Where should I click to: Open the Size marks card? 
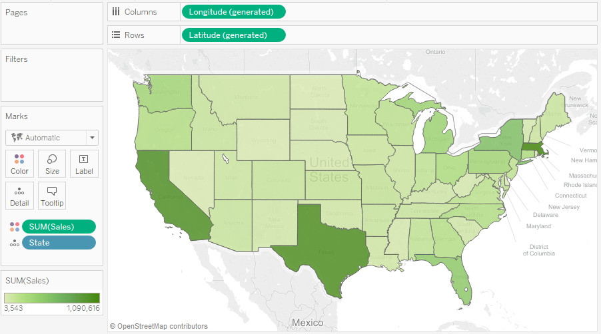[x=52, y=164]
